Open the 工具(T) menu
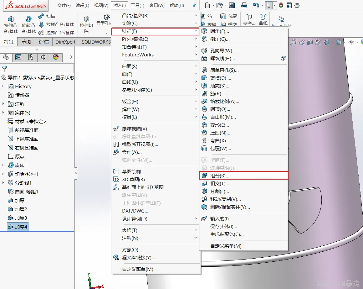 click(x=136, y=5)
